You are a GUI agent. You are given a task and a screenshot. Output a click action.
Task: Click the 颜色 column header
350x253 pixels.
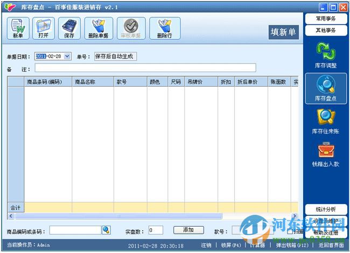pos(157,82)
